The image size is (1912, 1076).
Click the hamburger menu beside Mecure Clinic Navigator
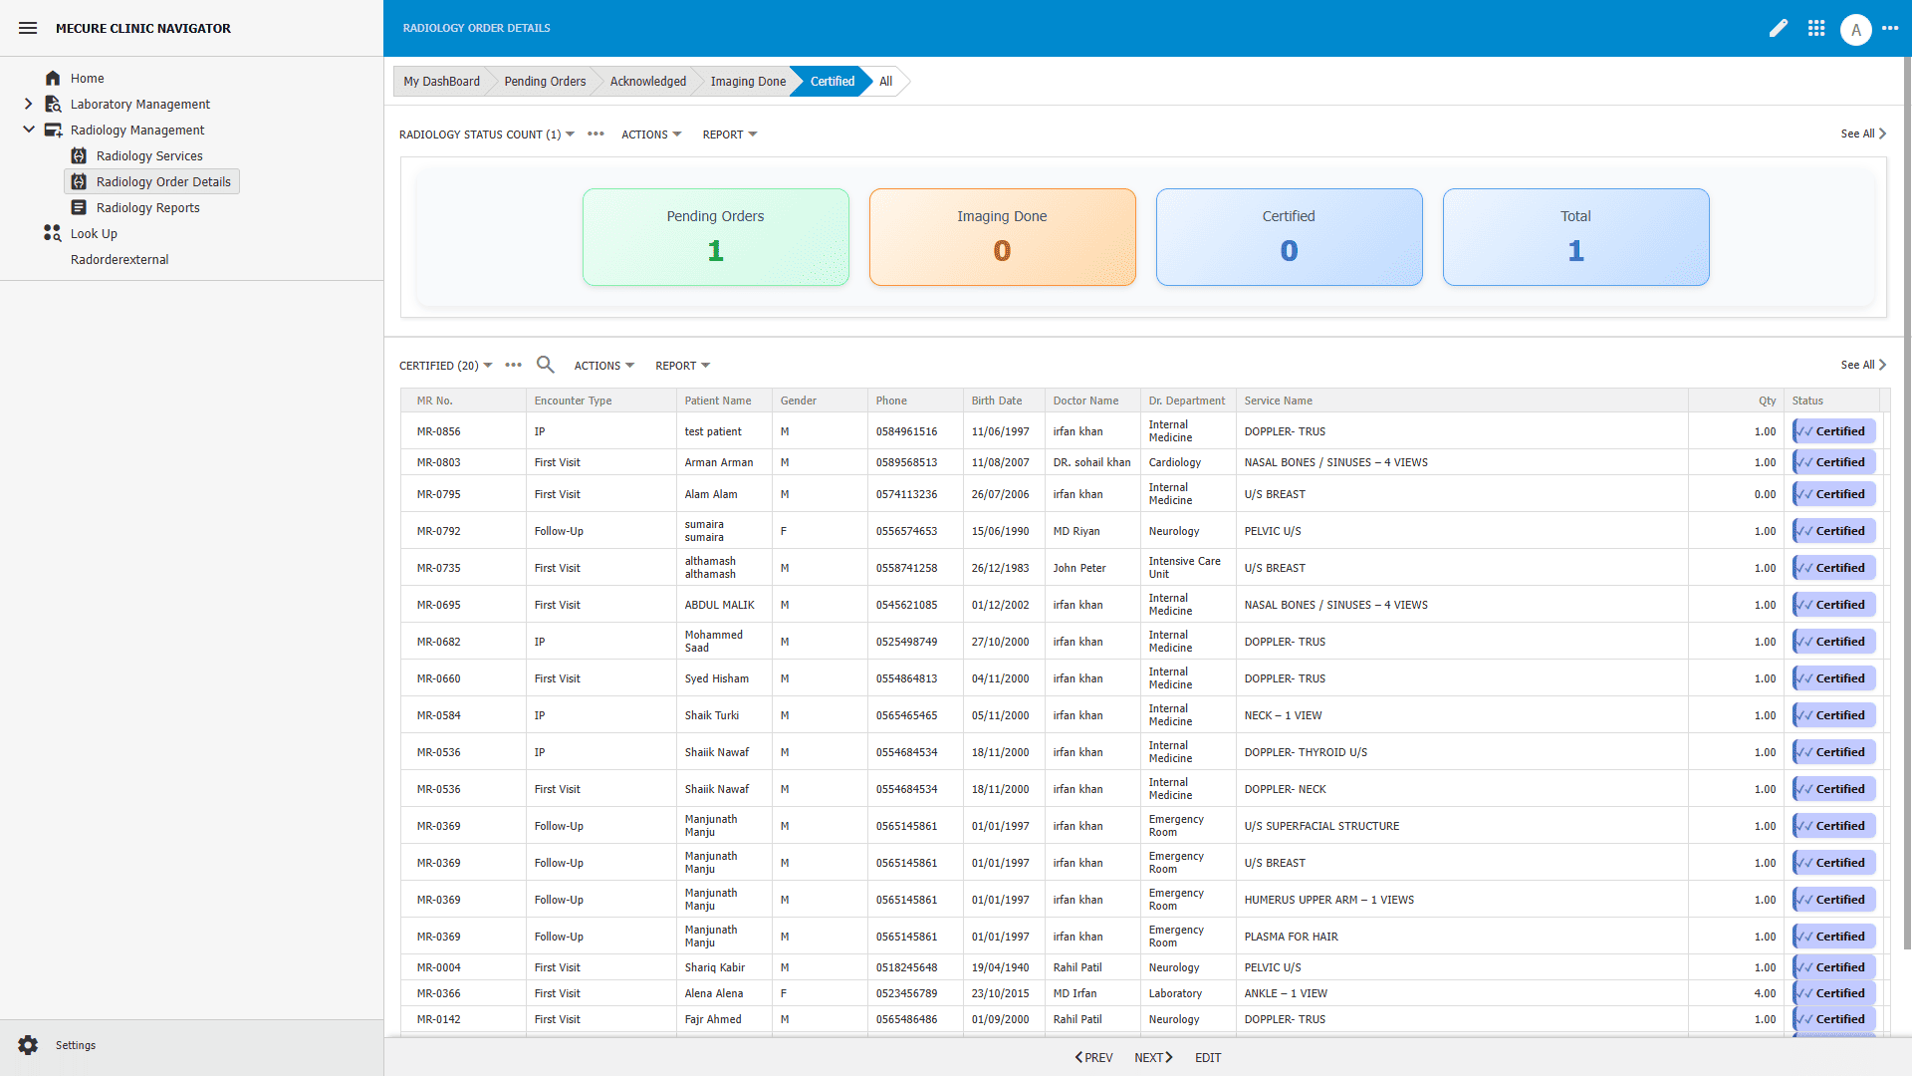(28, 28)
